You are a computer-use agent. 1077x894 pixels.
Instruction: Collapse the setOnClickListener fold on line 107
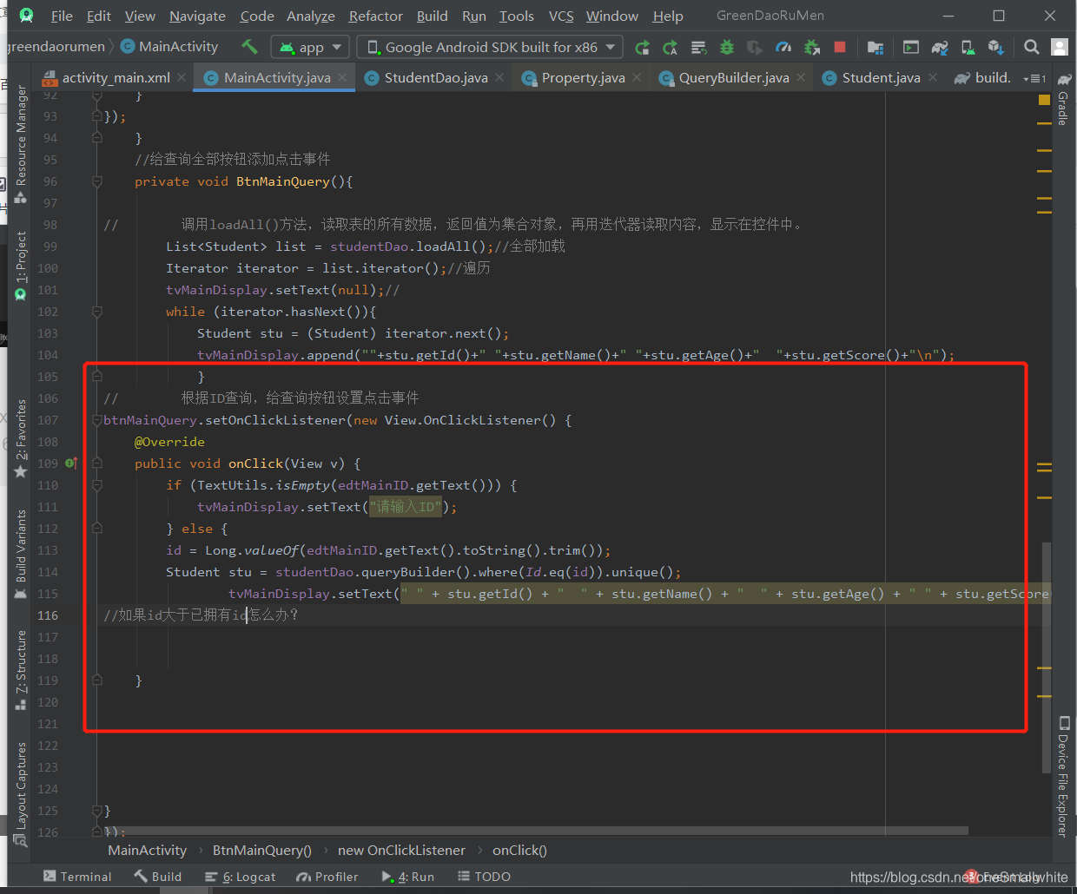pyautogui.click(x=97, y=420)
